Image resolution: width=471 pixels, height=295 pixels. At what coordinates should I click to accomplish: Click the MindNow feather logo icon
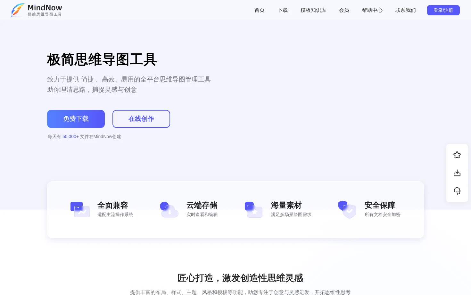(18, 10)
